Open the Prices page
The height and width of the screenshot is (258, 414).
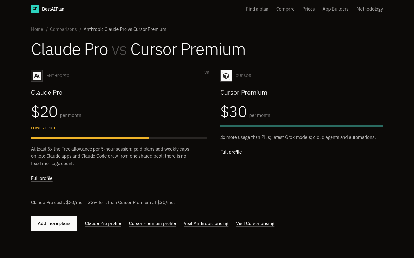click(309, 9)
